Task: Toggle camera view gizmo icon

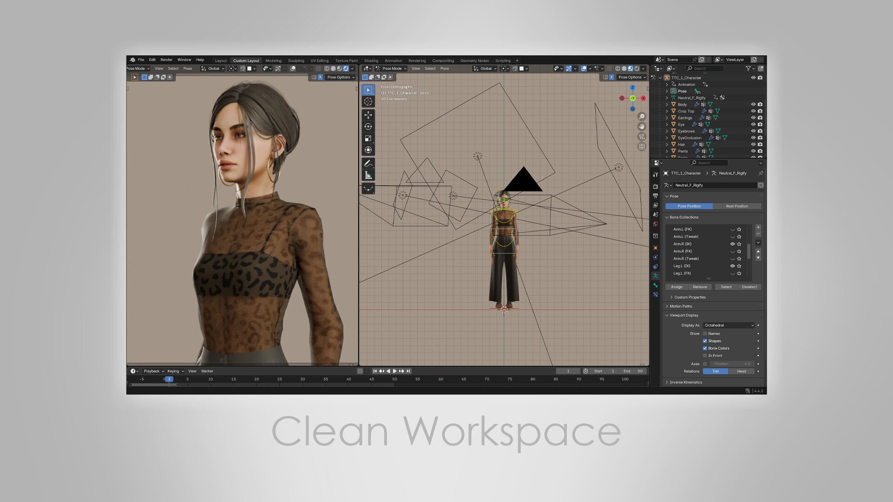Action: [642, 137]
